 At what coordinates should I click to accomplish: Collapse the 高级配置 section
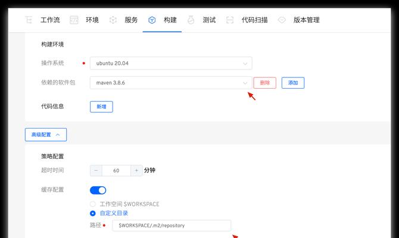click(46, 134)
